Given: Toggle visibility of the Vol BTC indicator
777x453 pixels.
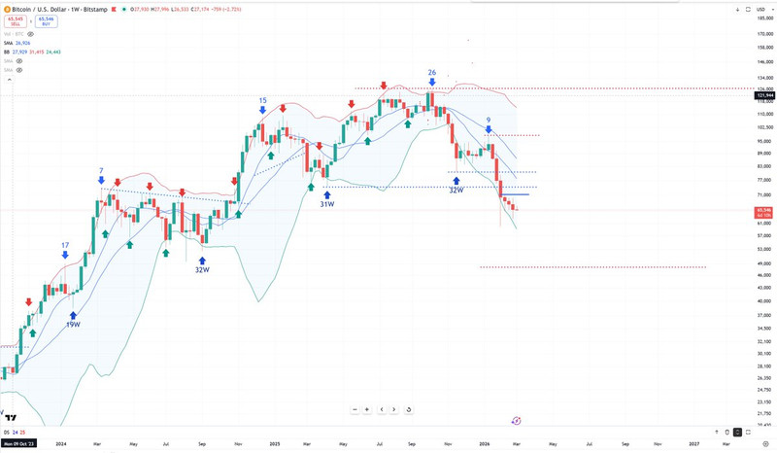Looking at the screenshot, I should (31, 33).
